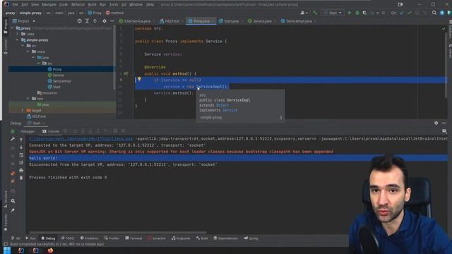Click the first IntelliJ icon in taskbar

pos(21,250)
